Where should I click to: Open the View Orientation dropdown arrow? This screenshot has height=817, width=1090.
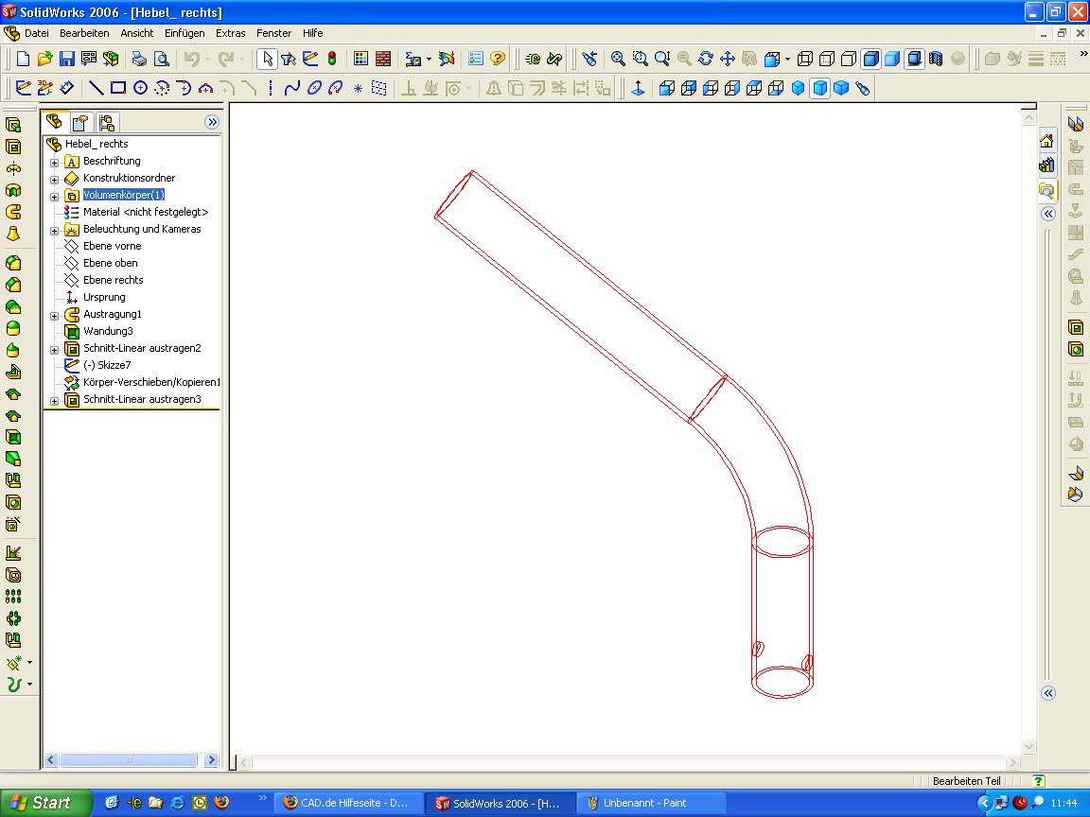point(787,60)
